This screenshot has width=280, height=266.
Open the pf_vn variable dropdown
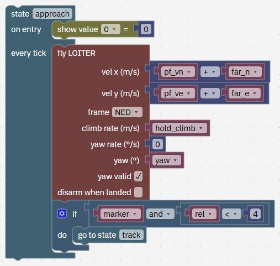click(178, 72)
